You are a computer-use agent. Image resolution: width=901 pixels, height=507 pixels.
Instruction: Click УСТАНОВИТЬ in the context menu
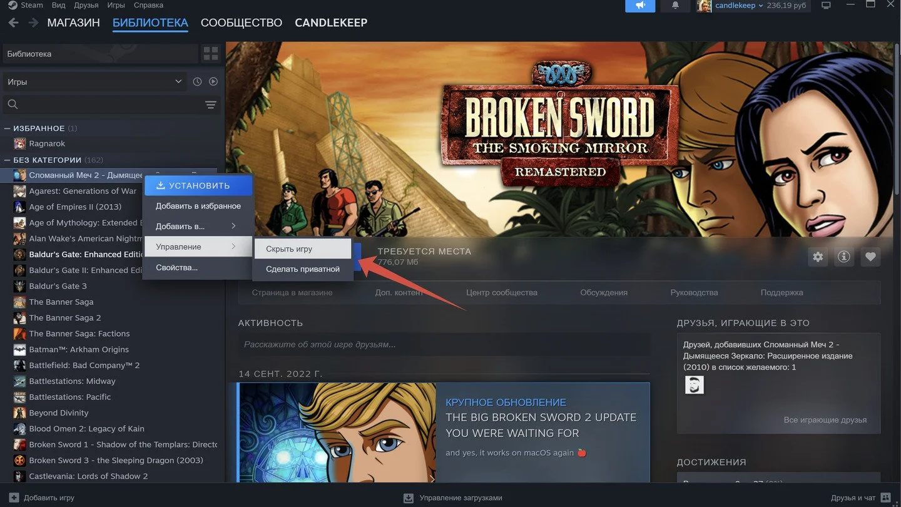click(198, 185)
